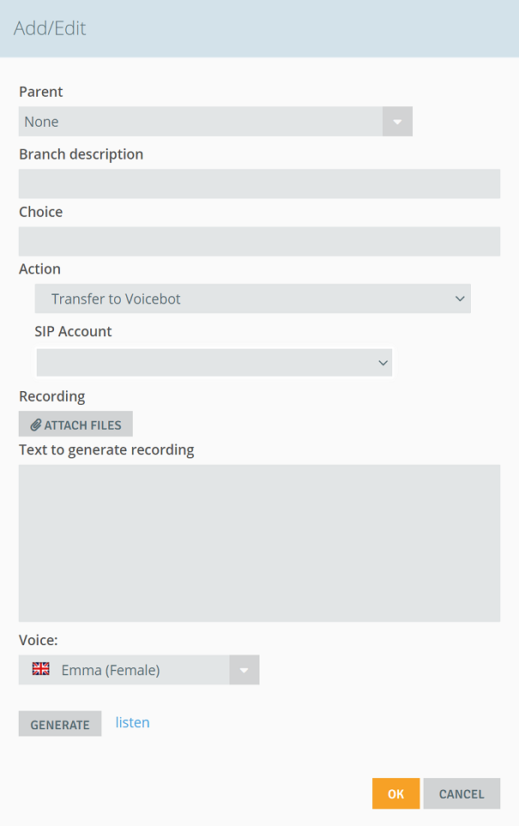Click the Text to generate recording textarea
519x826 pixels.
(259, 543)
